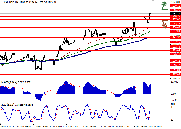Click the 19 Nov 2018 date label

pyautogui.click(x=7, y=127)
